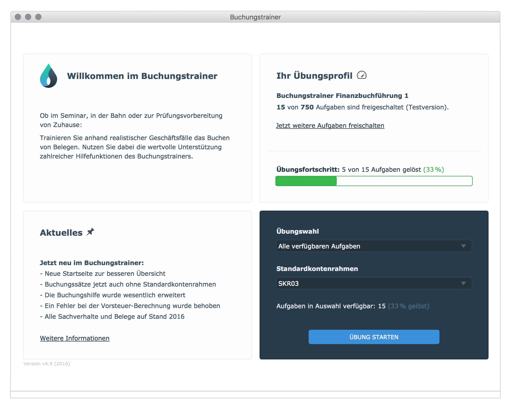Click the window's zoom button
This screenshot has height=409, width=511.
pos(38,17)
